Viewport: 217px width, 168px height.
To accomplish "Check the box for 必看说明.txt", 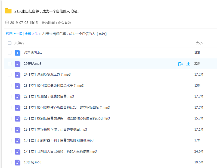I will pos(10,53).
